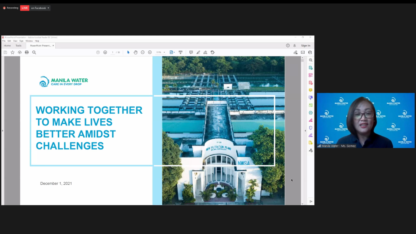Click the vertical scrollbar thumb
This screenshot has height=234, width=416.
(302, 61)
